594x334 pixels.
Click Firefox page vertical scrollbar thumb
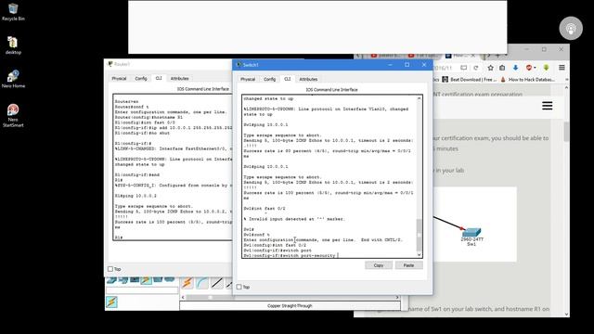click(567, 132)
